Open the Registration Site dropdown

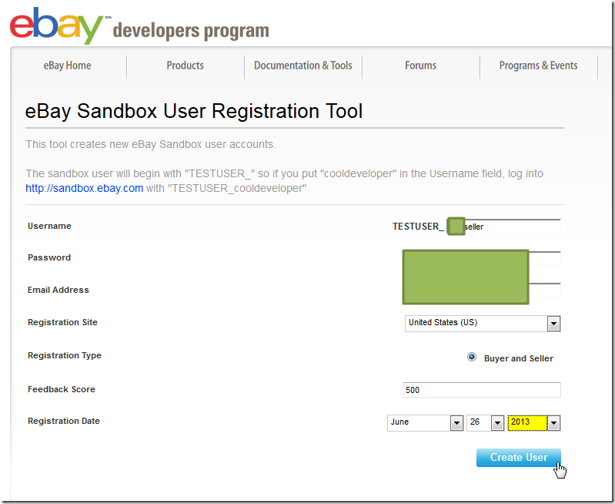click(483, 324)
